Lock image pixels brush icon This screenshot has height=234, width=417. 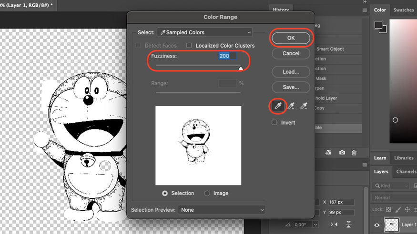pyautogui.click(x=398, y=209)
